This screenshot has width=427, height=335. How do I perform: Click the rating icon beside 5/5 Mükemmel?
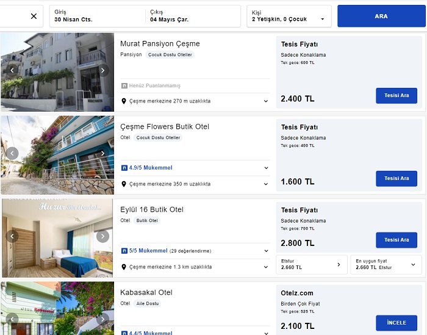point(124,251)
